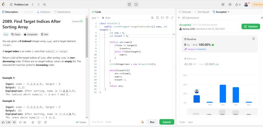This screenshot has width=263, height=127.
Task: Dislike the problem thumbs down
Action: tap(14, 122)
